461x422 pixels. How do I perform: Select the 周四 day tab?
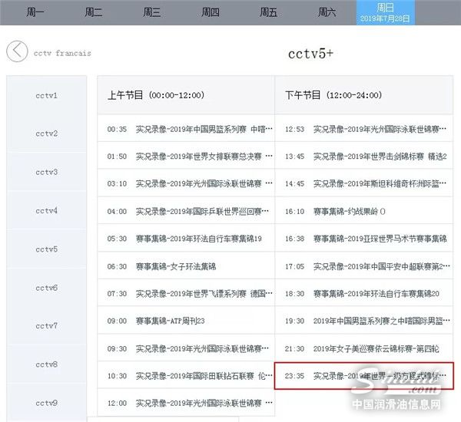(x=210, y=12)
